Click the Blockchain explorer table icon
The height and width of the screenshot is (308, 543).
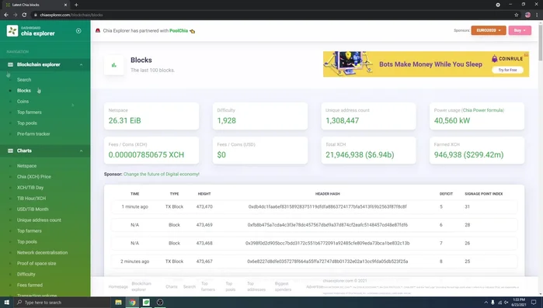[x=10, y=64]
